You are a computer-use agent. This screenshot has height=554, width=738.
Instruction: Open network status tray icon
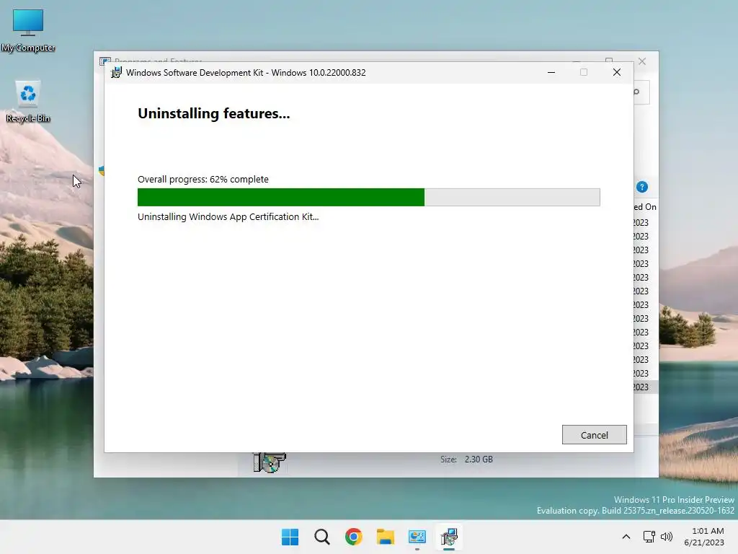click(x=649, y=537)
